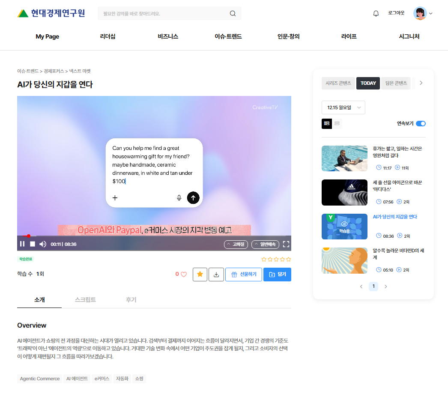Open the 이슈·트렌드 menu
The height and width of the screenshot is (397, 448).
click(x=228, y=36)
